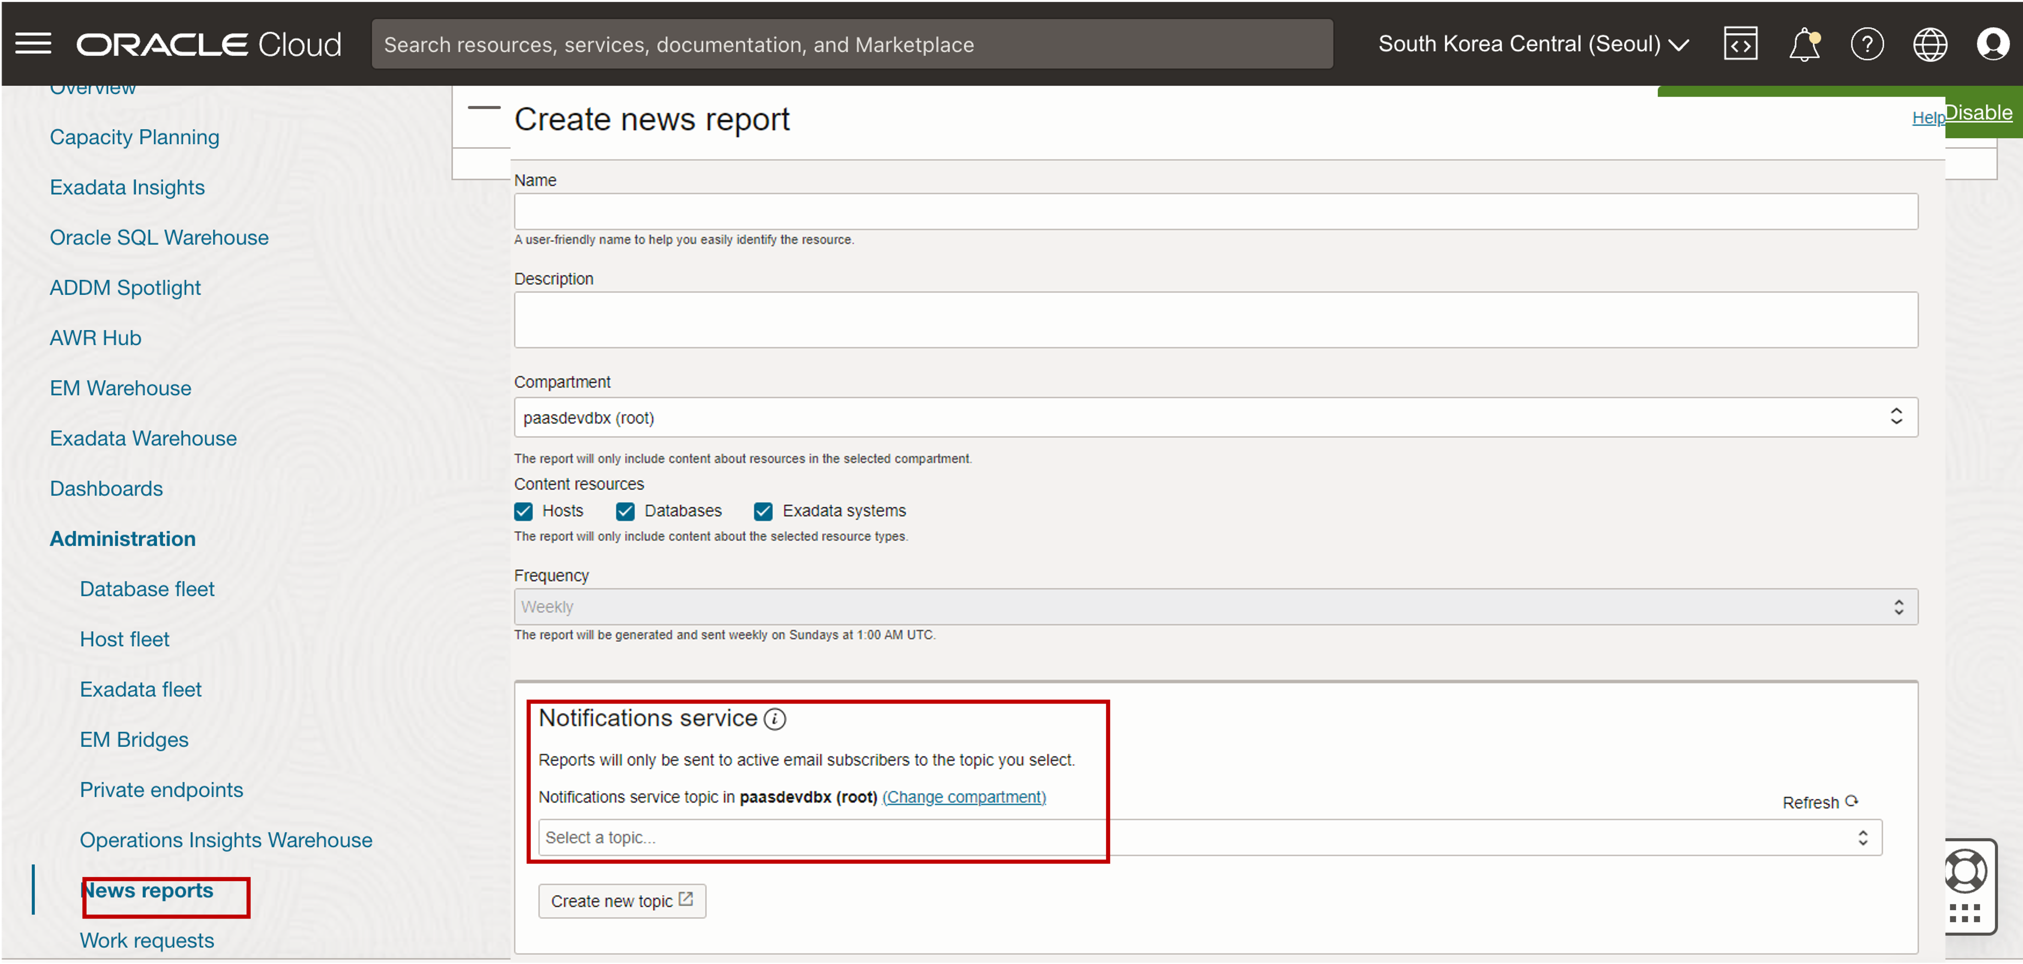This screenshot has height=964, width=2023.
Task: Click the Notifications service info icon
Action: (774, 719)
